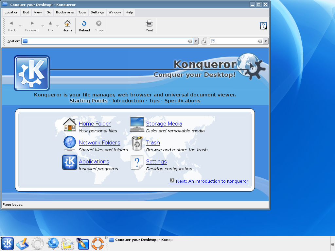Follow the Next: An Introduction to Konqueror link
Image resolution: width=335 pixels, height=251 pixels.
click(x=212, y=181)
